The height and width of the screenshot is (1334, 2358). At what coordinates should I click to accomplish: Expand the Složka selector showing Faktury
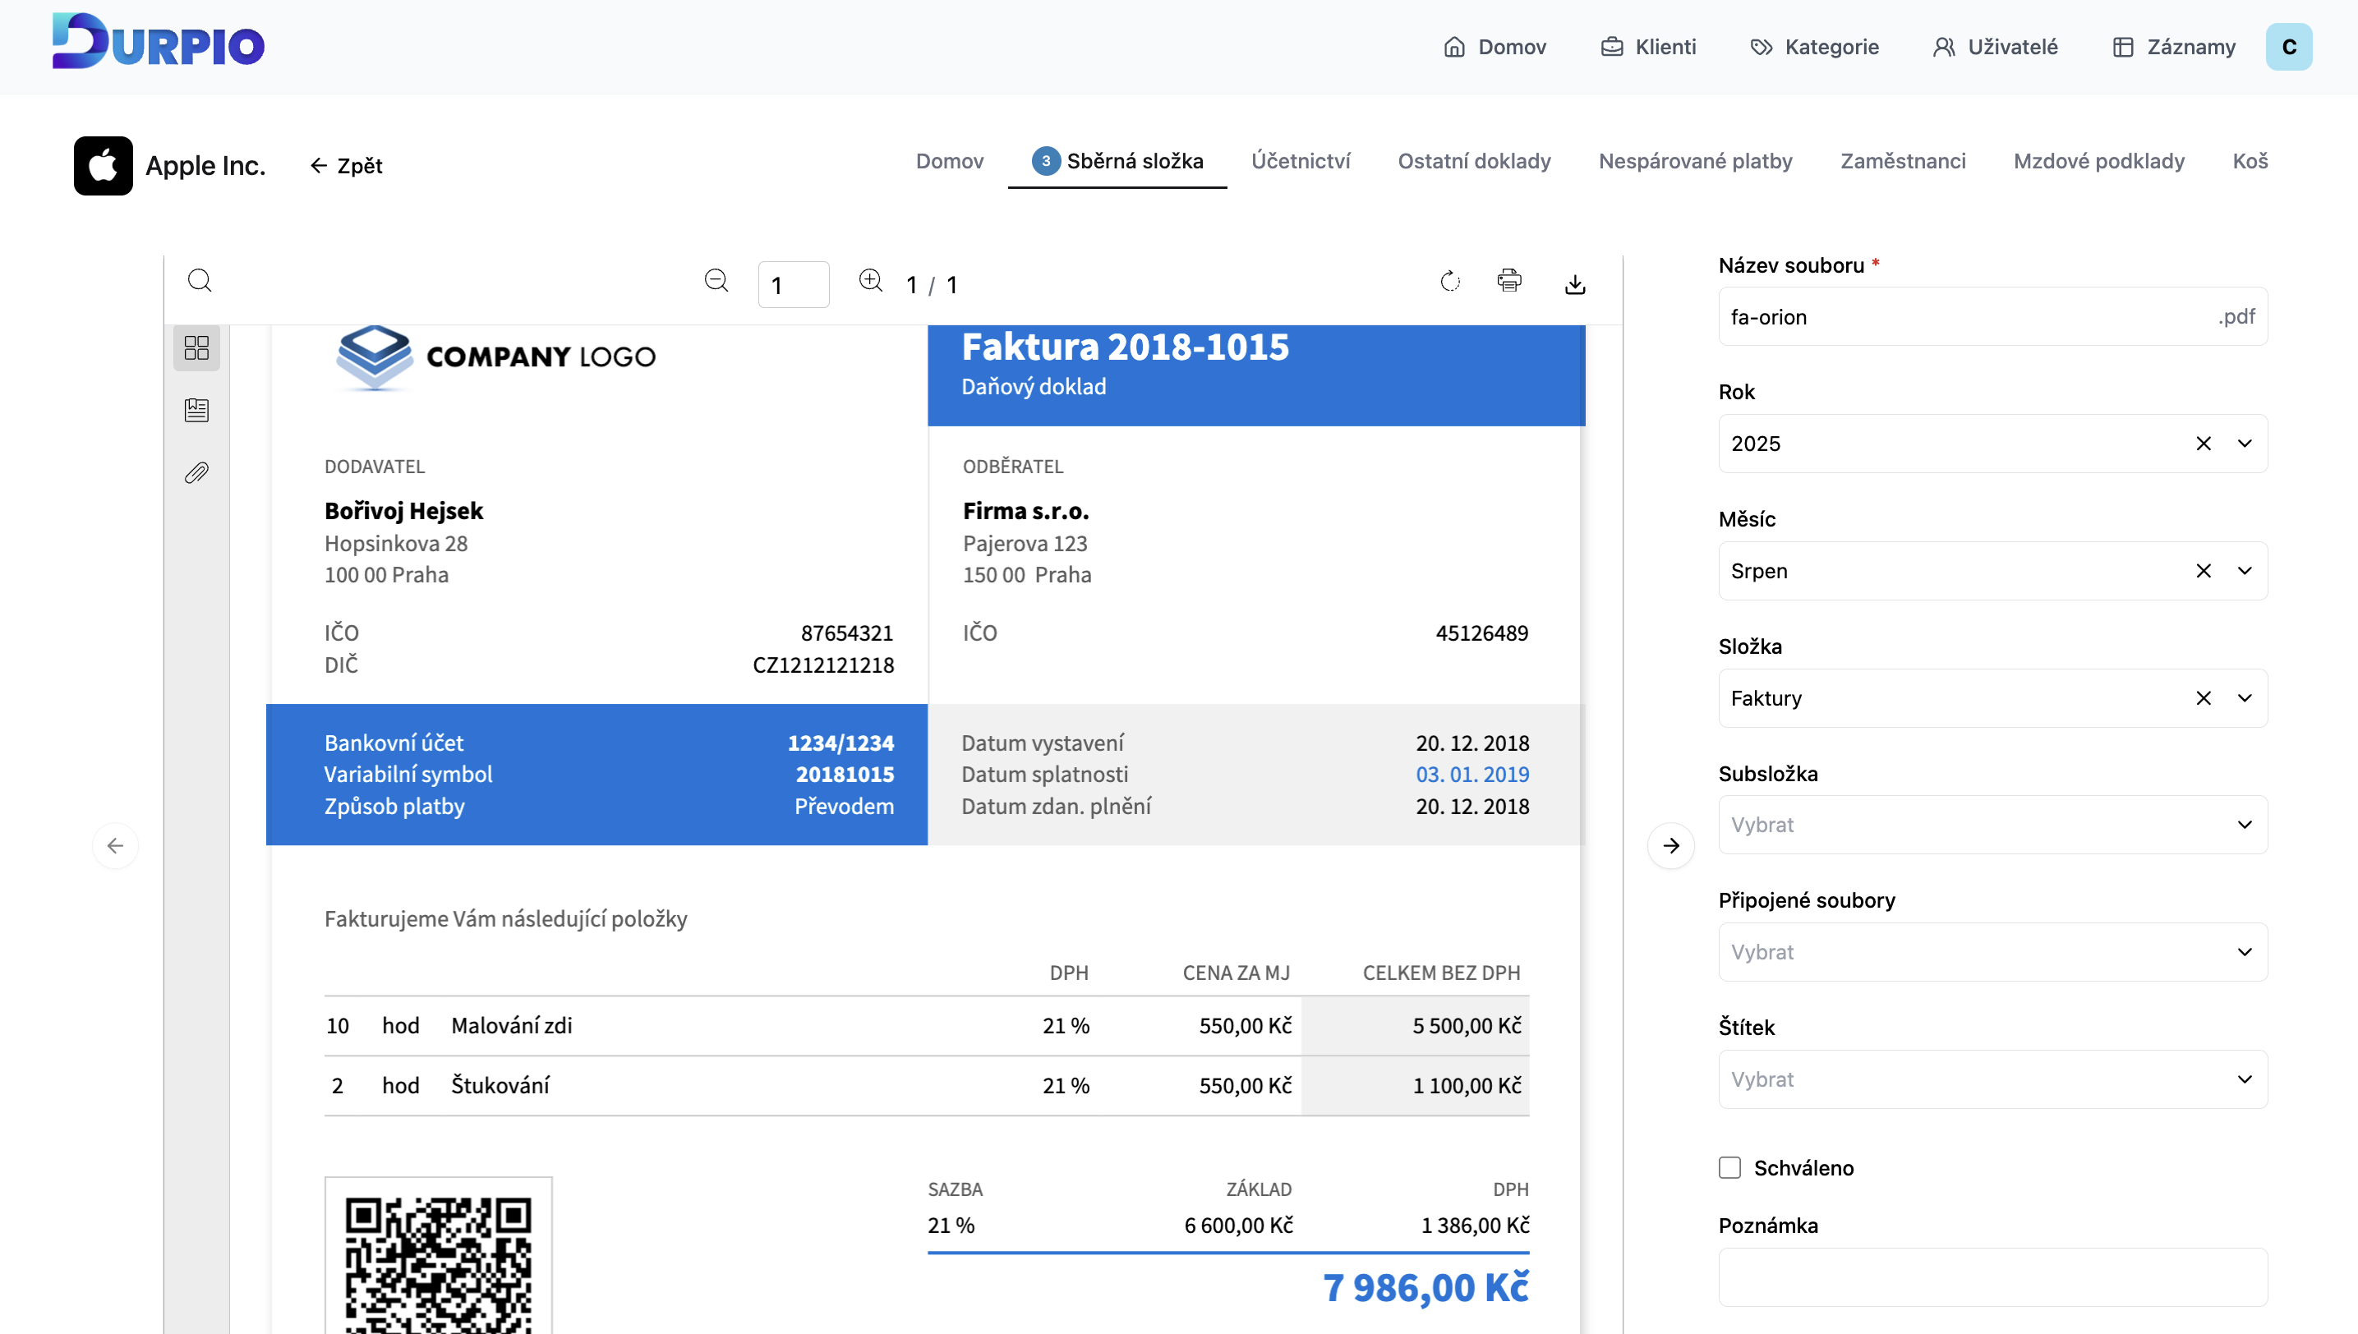(x=2245, y=697)
